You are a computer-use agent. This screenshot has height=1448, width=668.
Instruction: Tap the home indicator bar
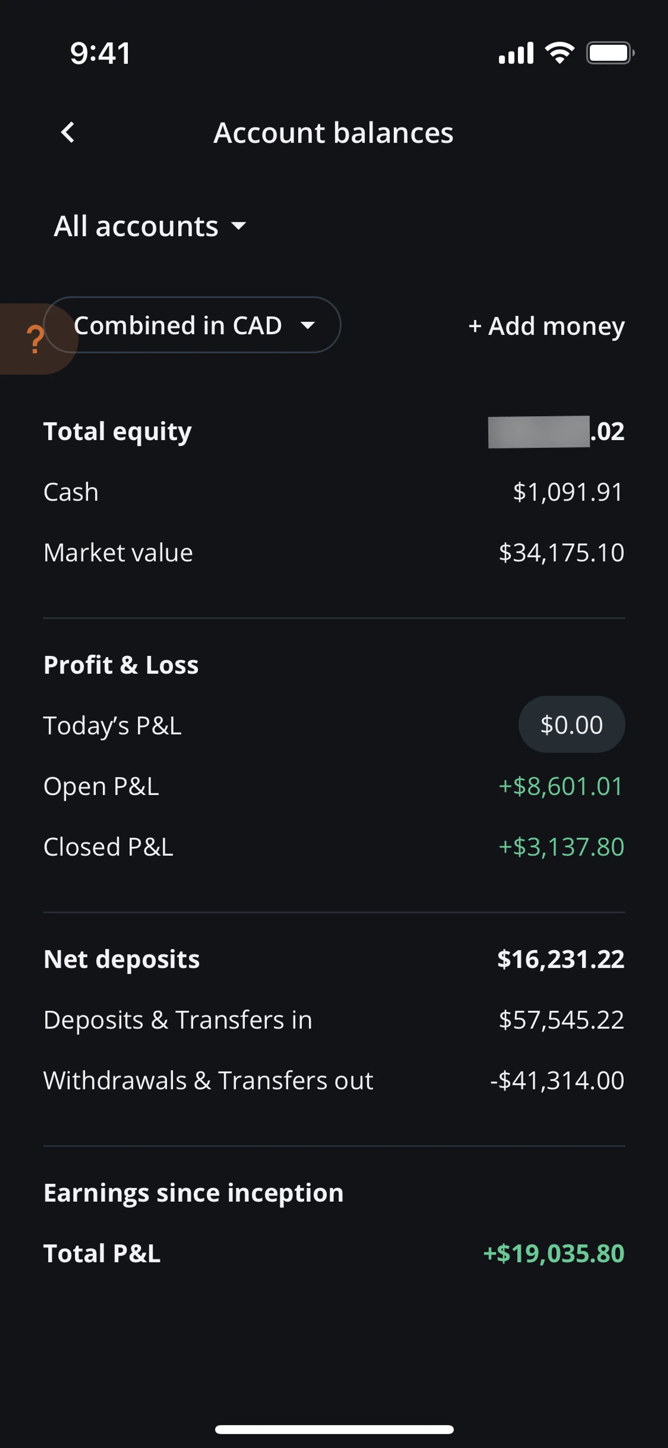click(334, 1430)
